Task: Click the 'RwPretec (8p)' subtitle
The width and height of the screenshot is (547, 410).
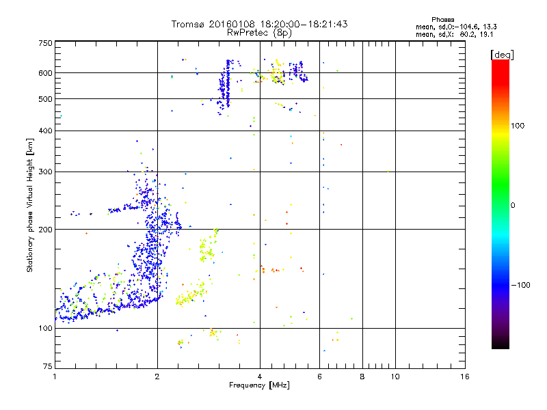Action: [259, 33]
